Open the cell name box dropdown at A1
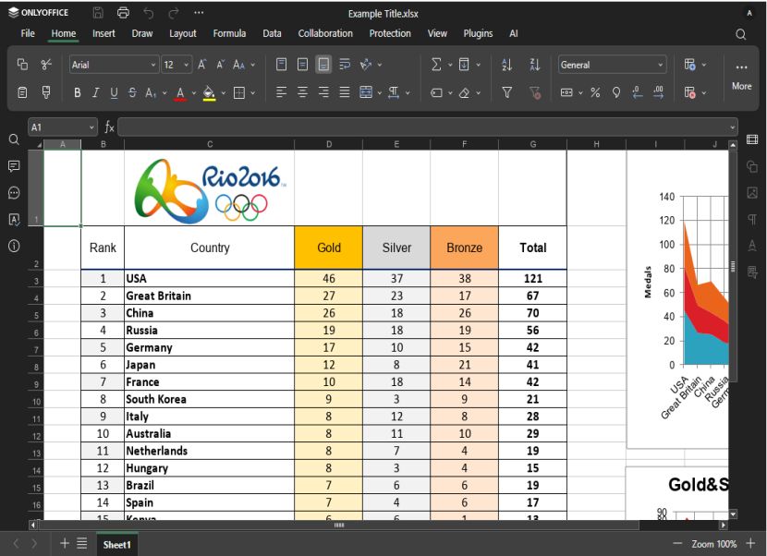This screenshot has height=556, width=767. tap(91, 127)
